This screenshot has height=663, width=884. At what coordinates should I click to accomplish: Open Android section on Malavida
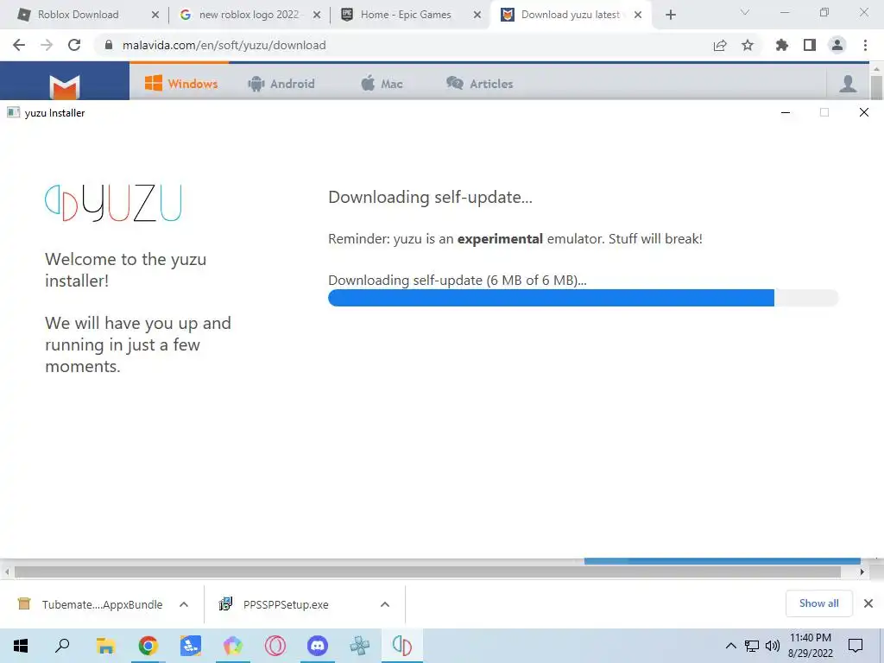coord(281,84)
